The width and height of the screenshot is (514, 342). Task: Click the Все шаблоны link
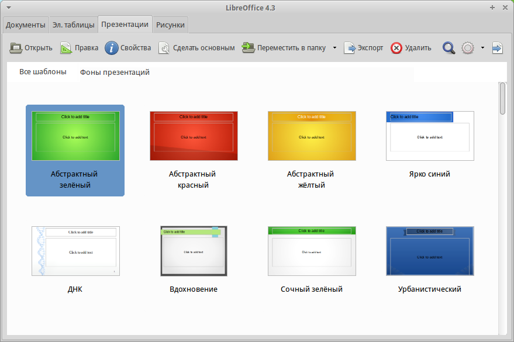(43, 72)
